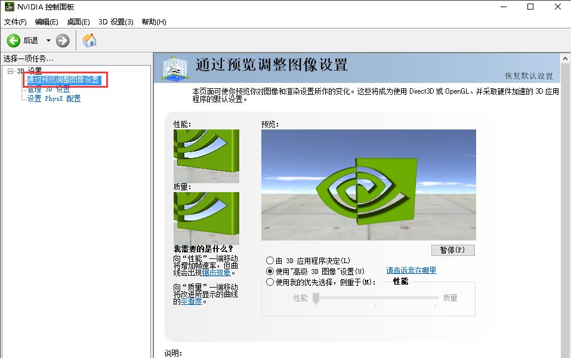Viewport: 571px width, 358px height.
Task: Open the Back button dropdown arrow
Action: coord(49,41)
